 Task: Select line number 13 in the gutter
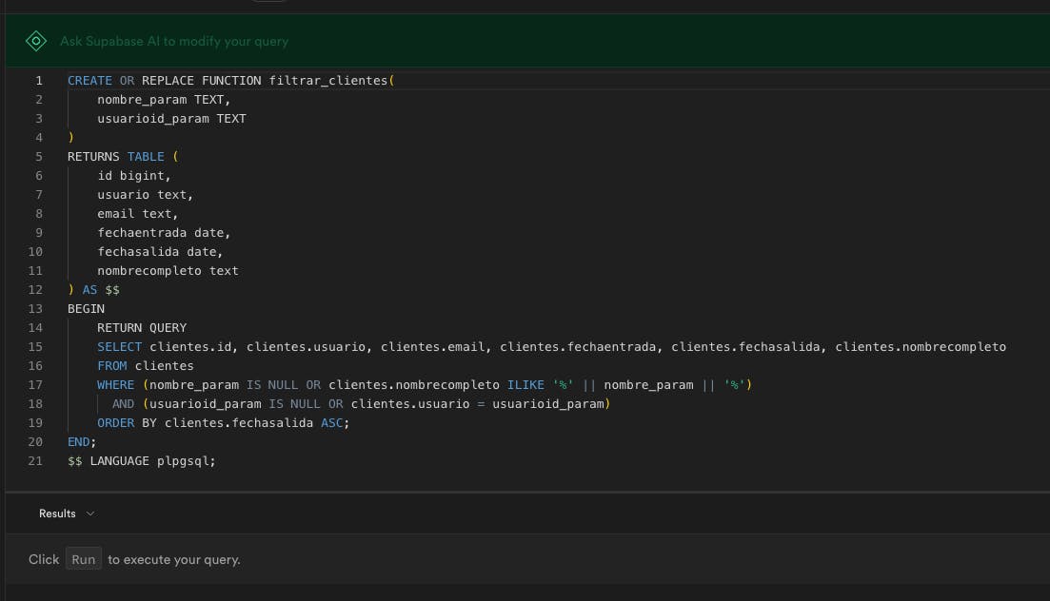(36, 309)
